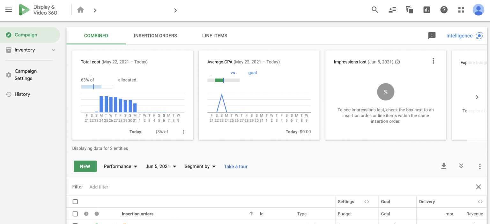The height and width of the screenshot is (224, 490).
Task: Open the Jun 5, 2021 date selector
Action: (x=161, y=166)
